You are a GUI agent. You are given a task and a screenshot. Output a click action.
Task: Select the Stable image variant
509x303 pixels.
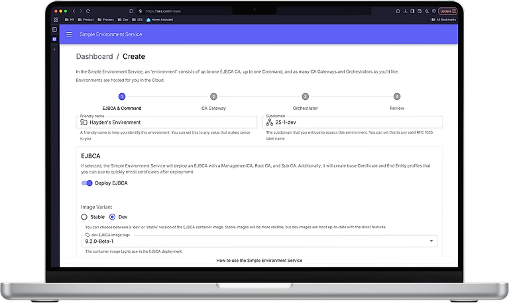[x=84, y=216]
